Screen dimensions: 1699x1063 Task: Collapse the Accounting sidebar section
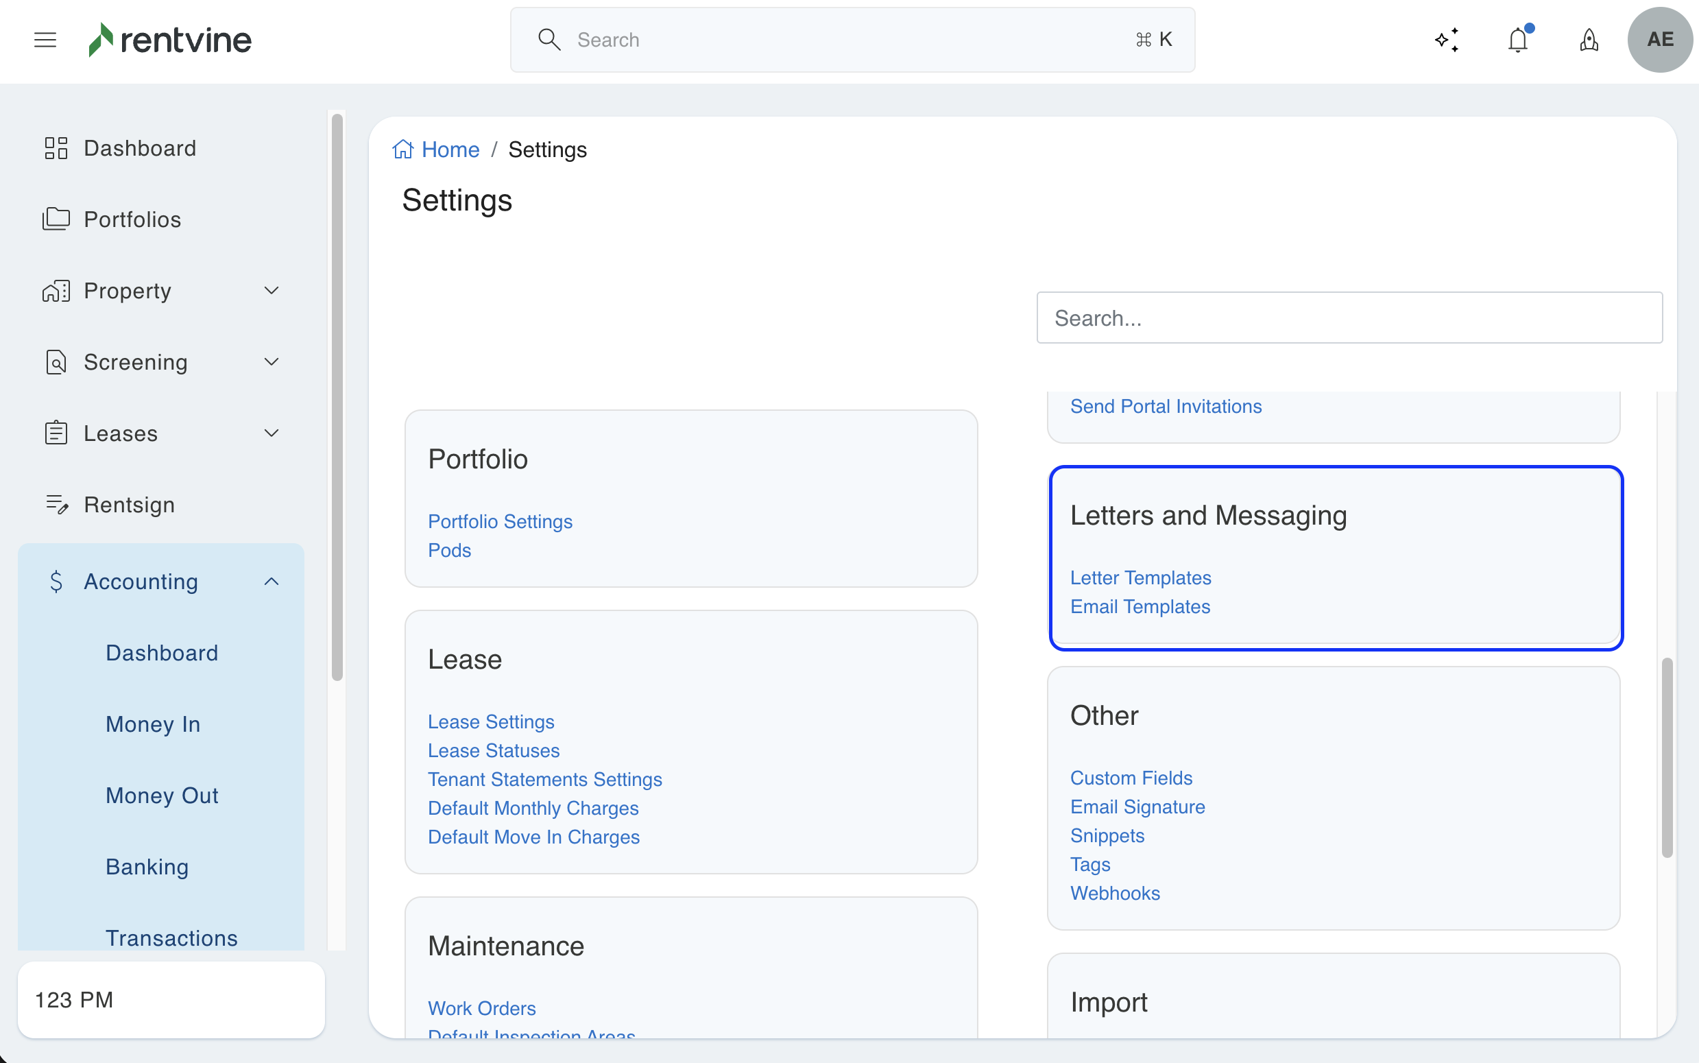[272, 582]
